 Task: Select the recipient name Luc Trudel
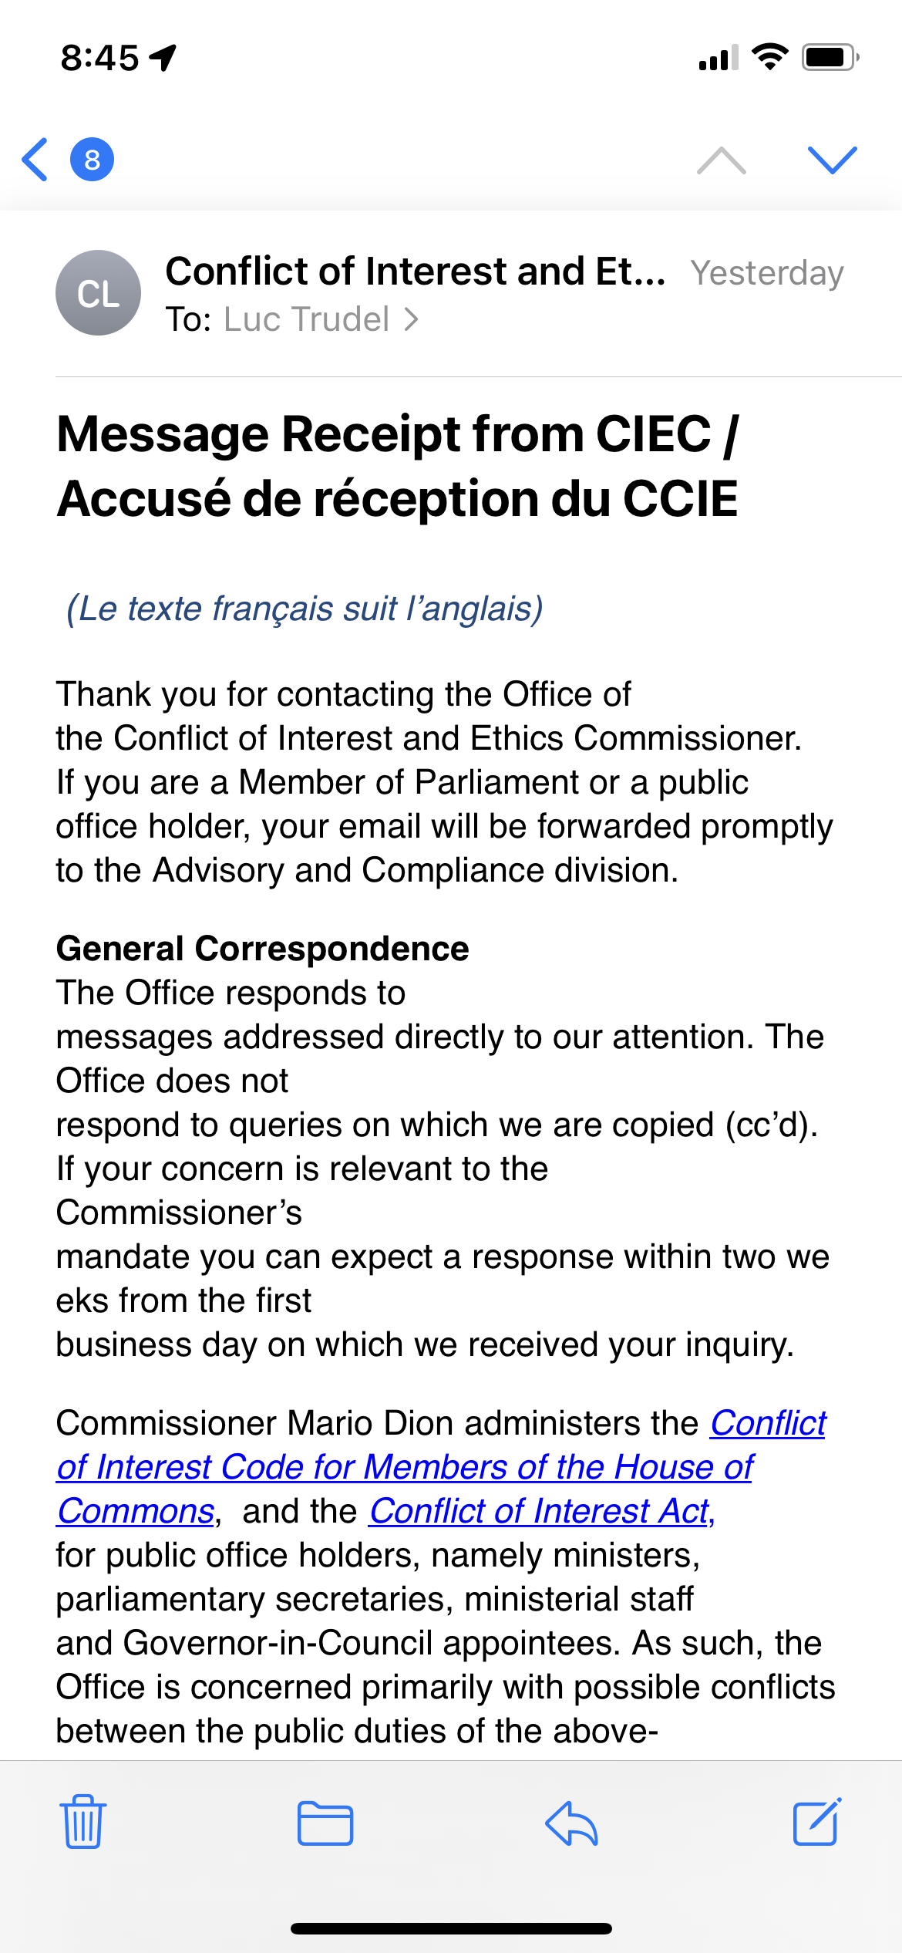(307, 319)
